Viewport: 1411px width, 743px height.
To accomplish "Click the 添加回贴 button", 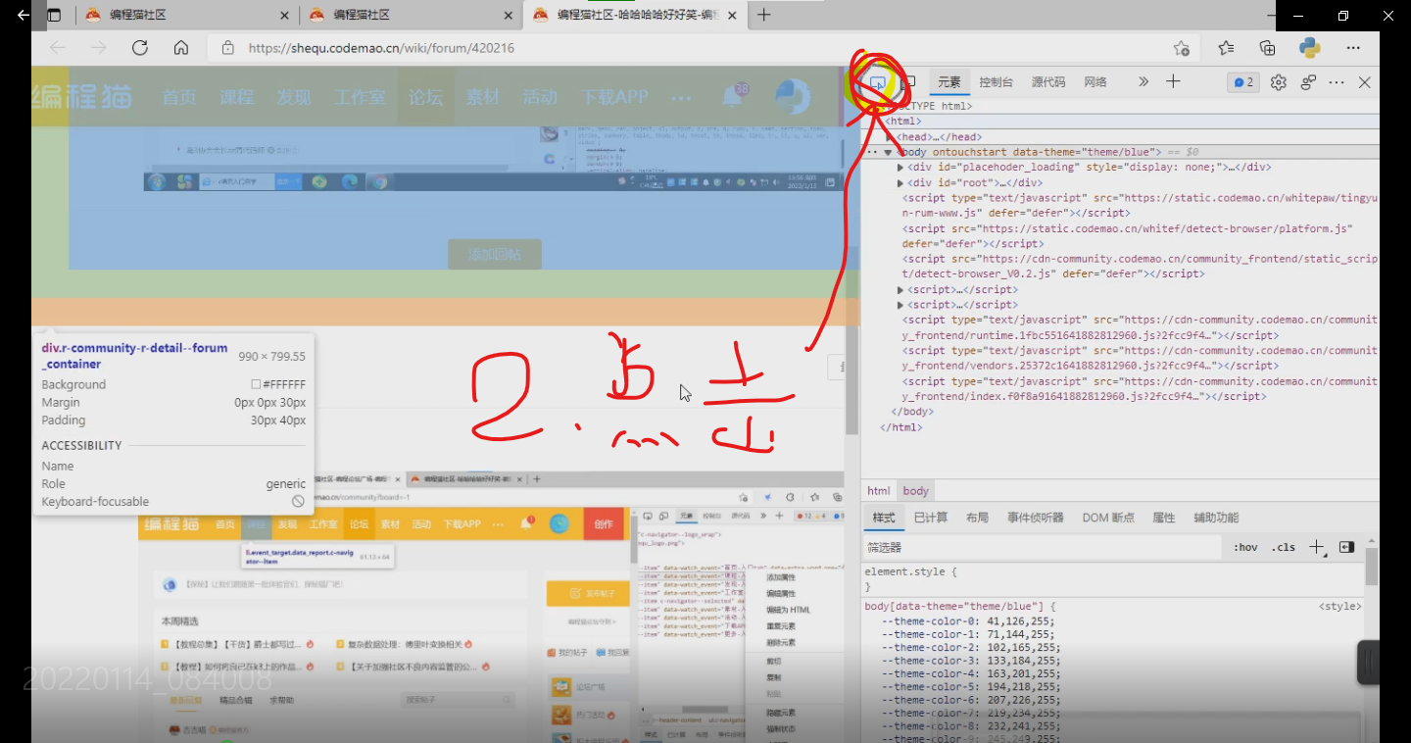I will pos(495,255).
